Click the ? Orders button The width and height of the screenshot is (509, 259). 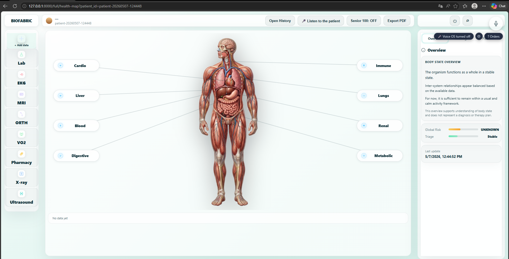pos(493,37)
